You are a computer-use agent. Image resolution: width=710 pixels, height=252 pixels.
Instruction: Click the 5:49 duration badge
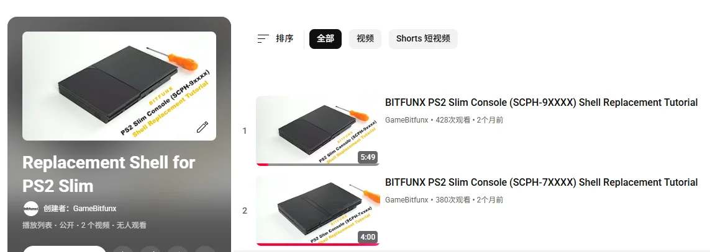click(368, 157)
